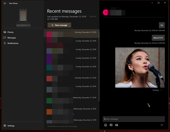The image size is (170, 132).
Task: Click the message list scrollbar
Action: click(99, 66)
